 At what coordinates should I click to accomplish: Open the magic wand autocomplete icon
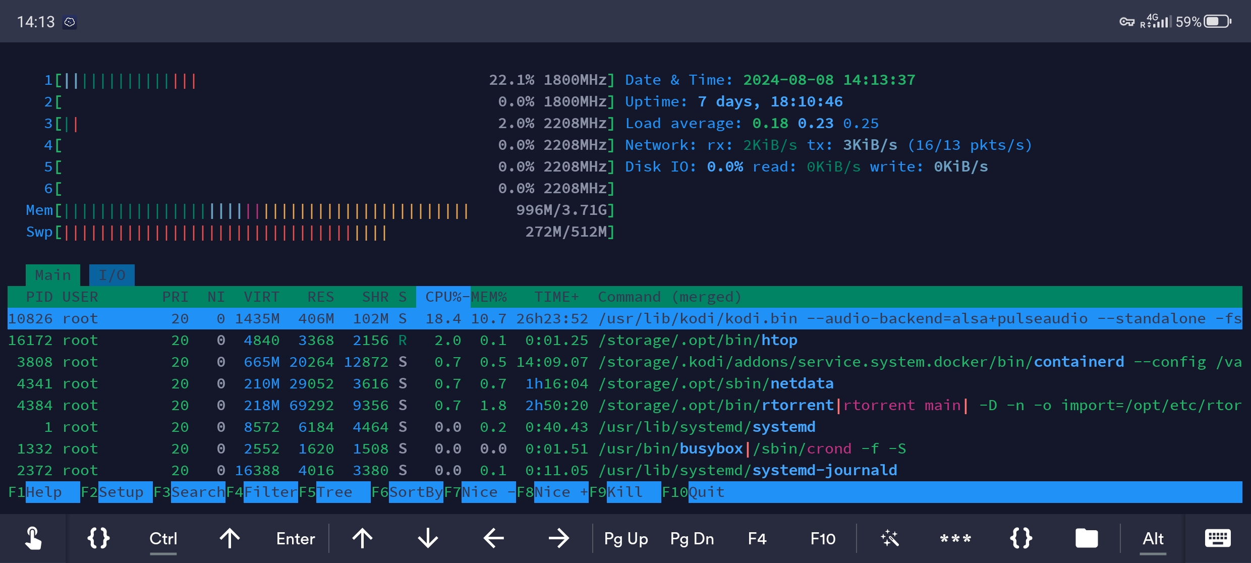tap(890, 538)
